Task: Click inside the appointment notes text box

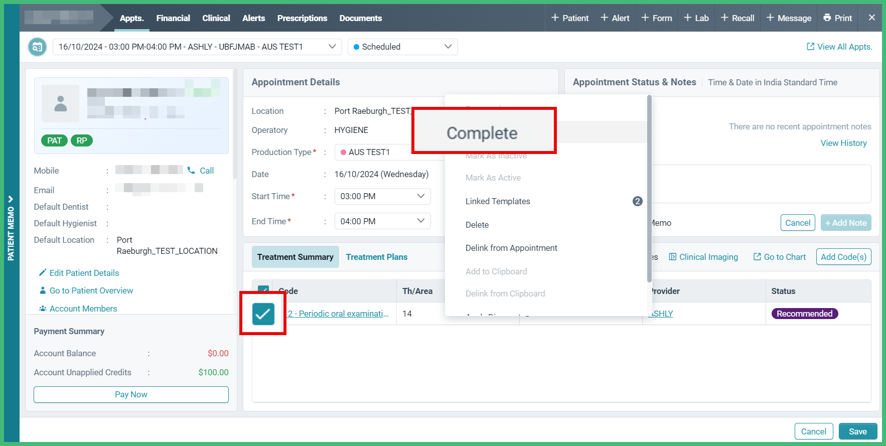Action: pos(761,184)
